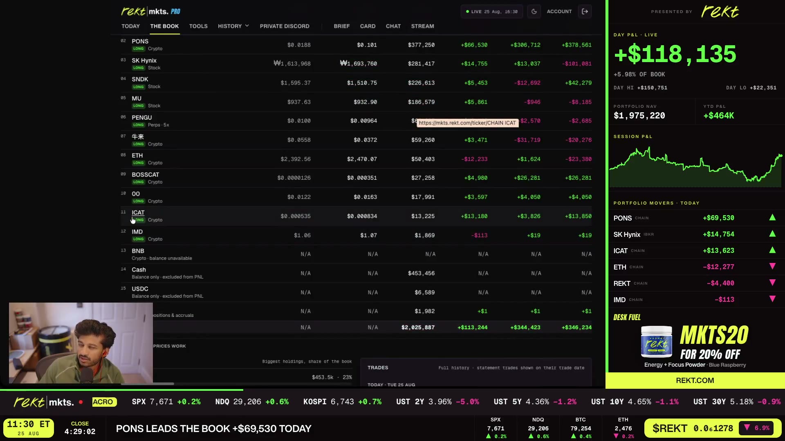Click the TRADES panel heading
The height and width of the screenshot is (441, 785).
pos(378,368)
